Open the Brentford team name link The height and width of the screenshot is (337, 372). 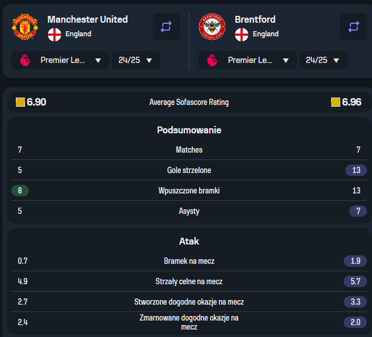point(255,19)
